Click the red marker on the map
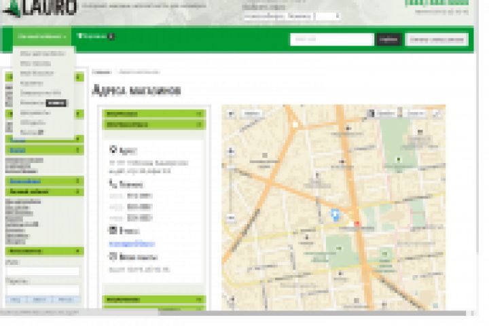 pos(357,223)
